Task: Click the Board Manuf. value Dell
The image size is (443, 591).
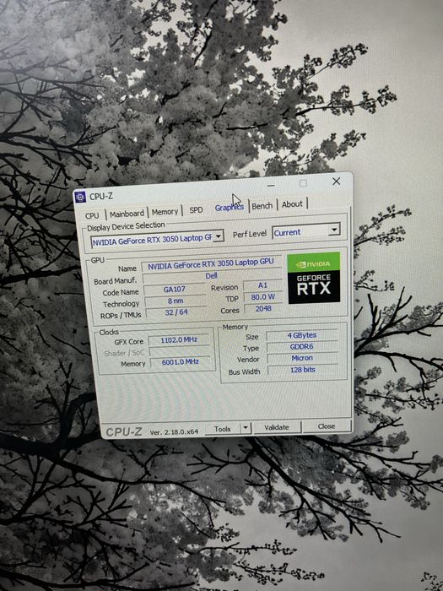Action: 212,277
